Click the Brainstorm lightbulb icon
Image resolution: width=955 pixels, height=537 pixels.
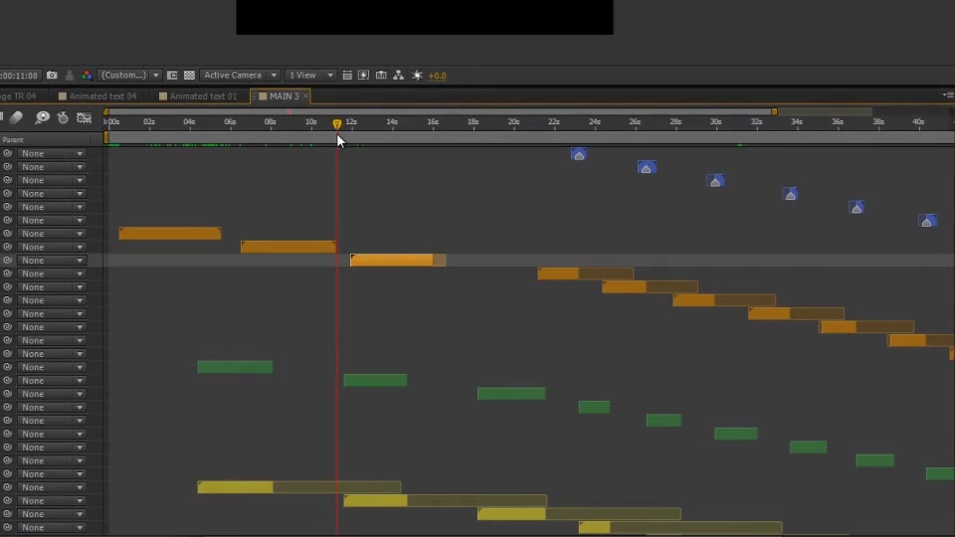pyautogui.click(x=42, y=117)
